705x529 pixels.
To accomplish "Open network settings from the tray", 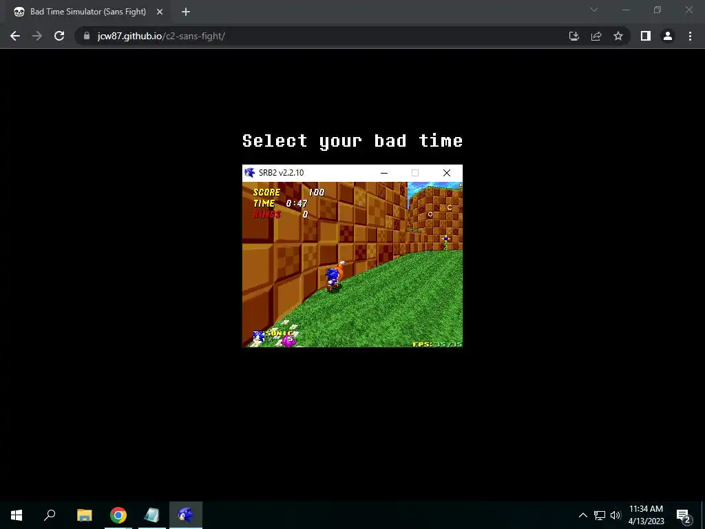I will [x=600, y=515].
